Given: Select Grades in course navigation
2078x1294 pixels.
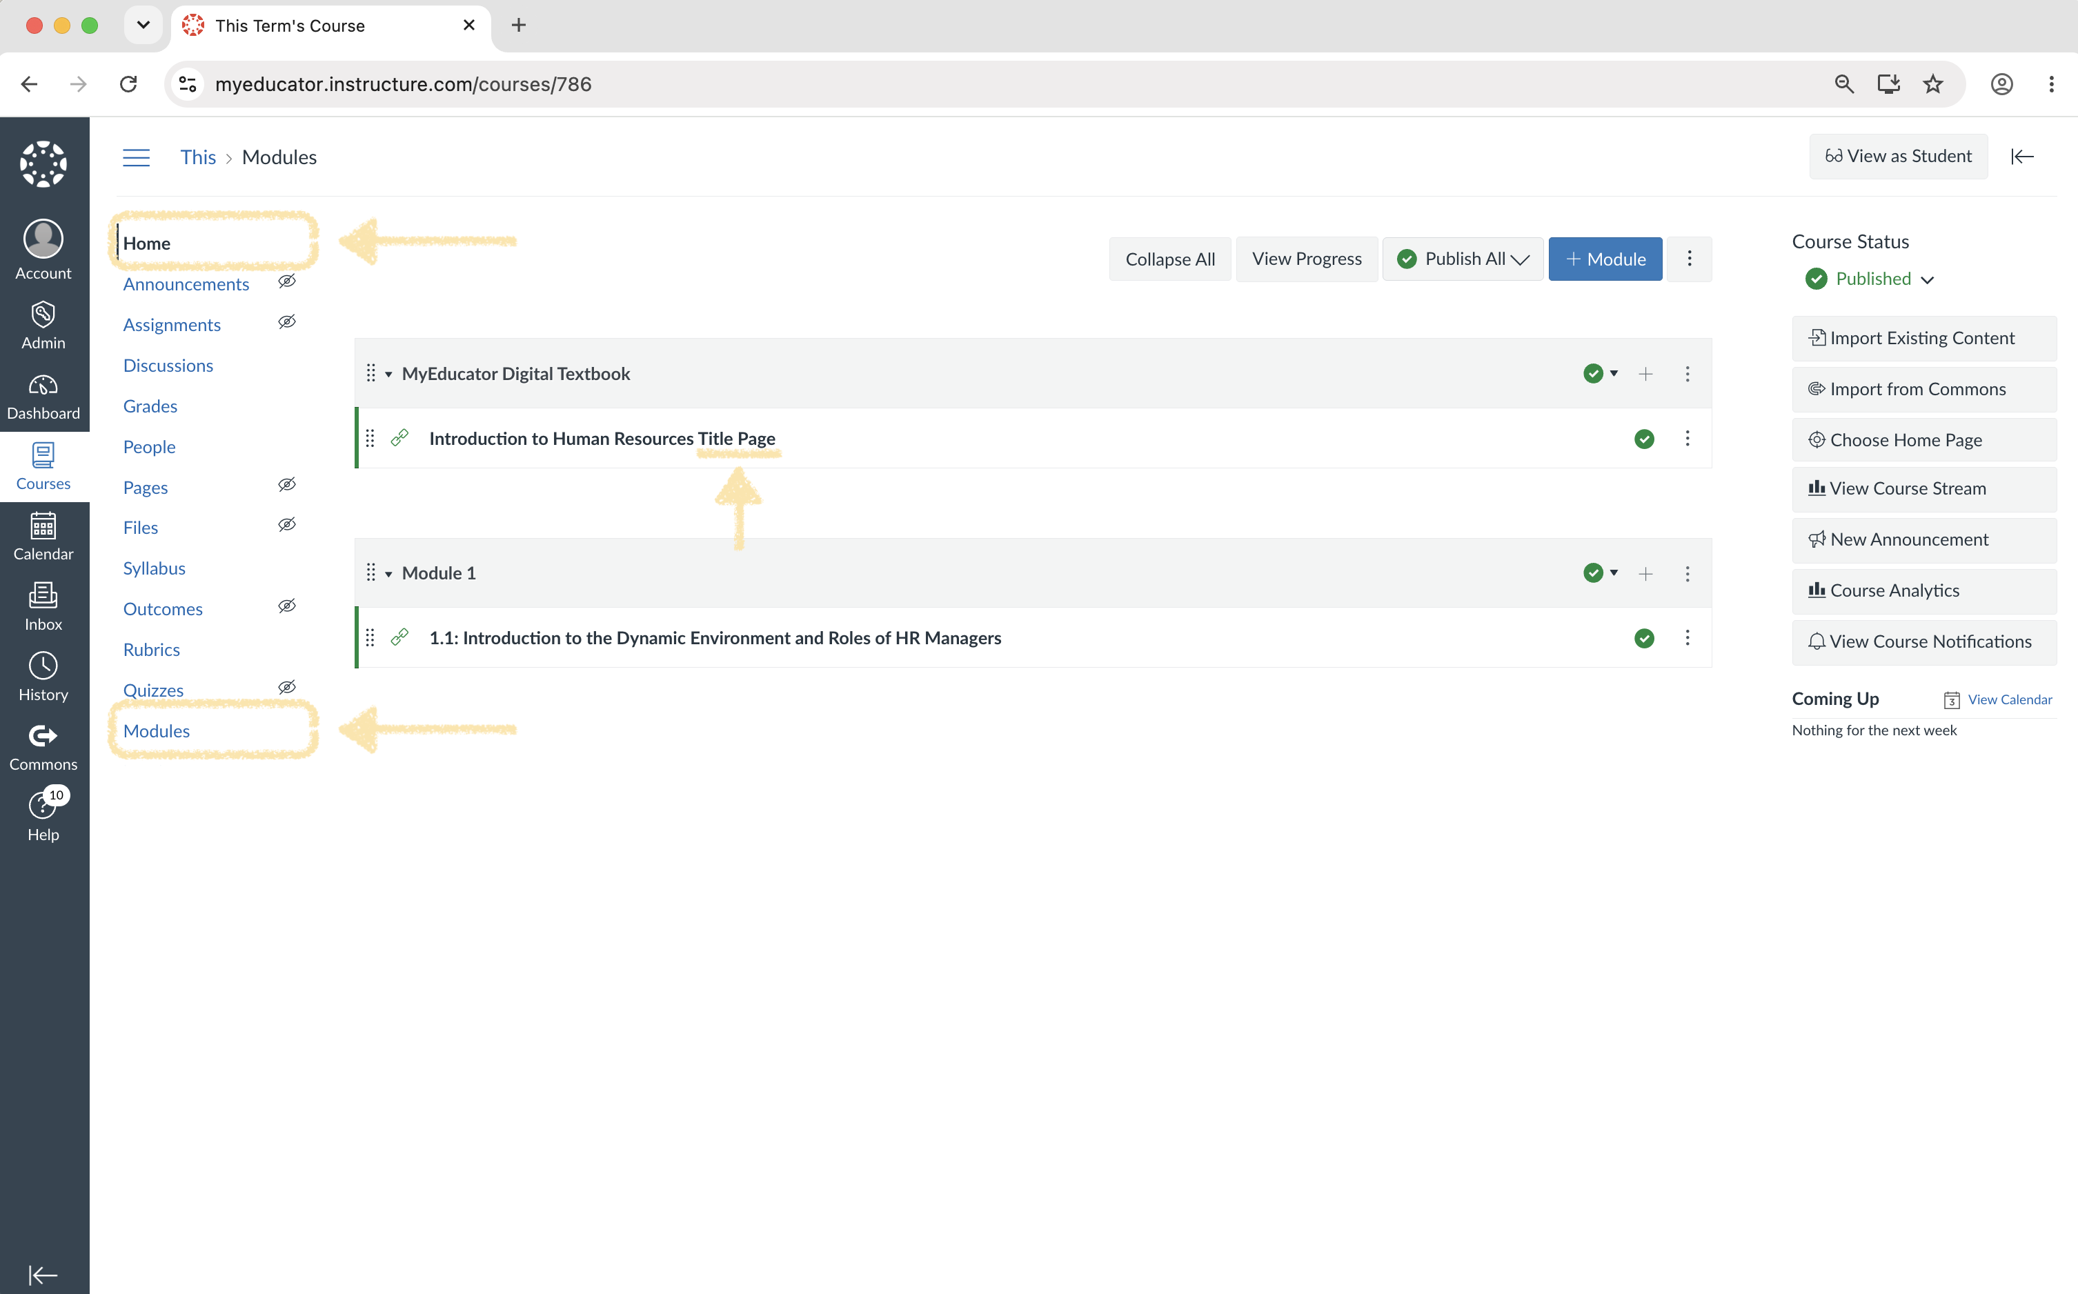Looking at the screenshot, I should [x=150, y=406].
